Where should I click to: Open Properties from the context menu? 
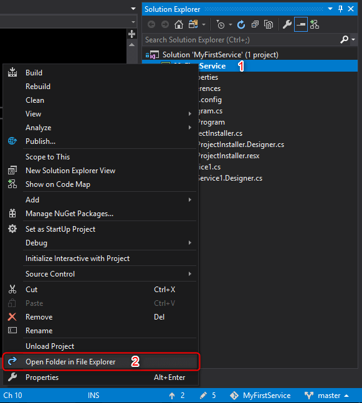pyautogui.click(x=100, y=377)
